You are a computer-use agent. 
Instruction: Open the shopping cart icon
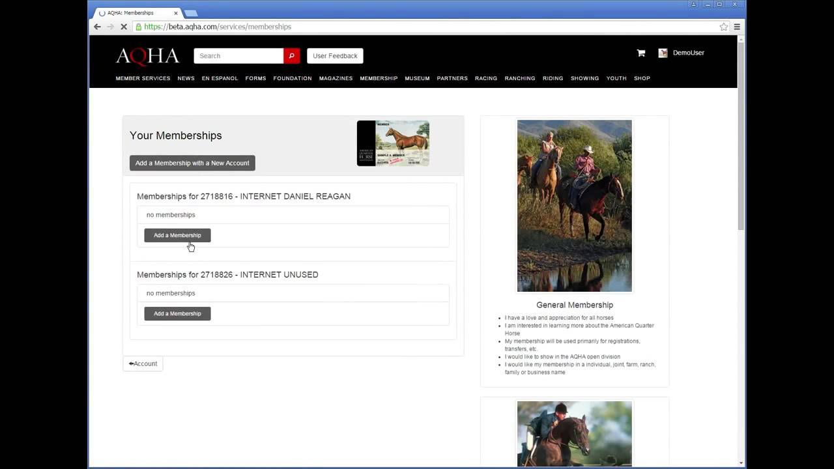[641, 53]
